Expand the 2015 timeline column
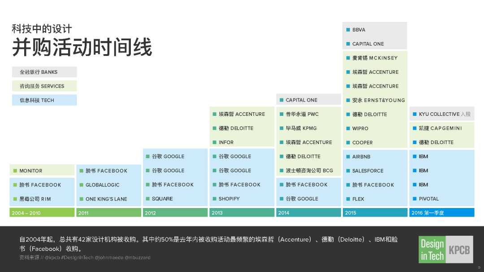The image size is (484, 272). pos(375,212)
